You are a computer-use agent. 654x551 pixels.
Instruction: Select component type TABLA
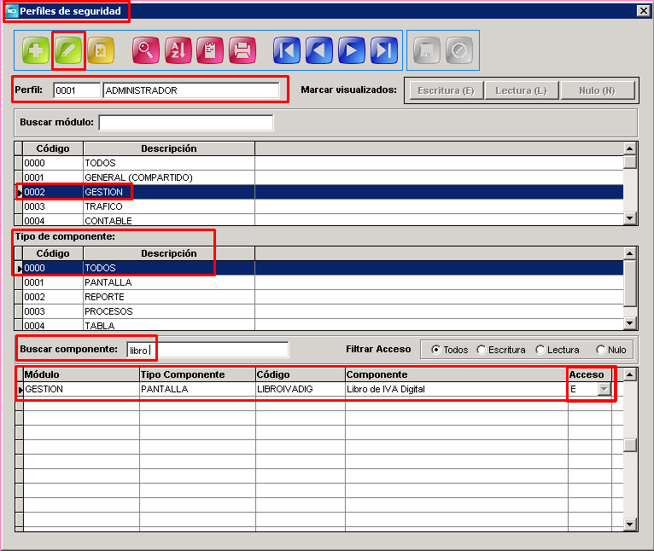point(318,325)
